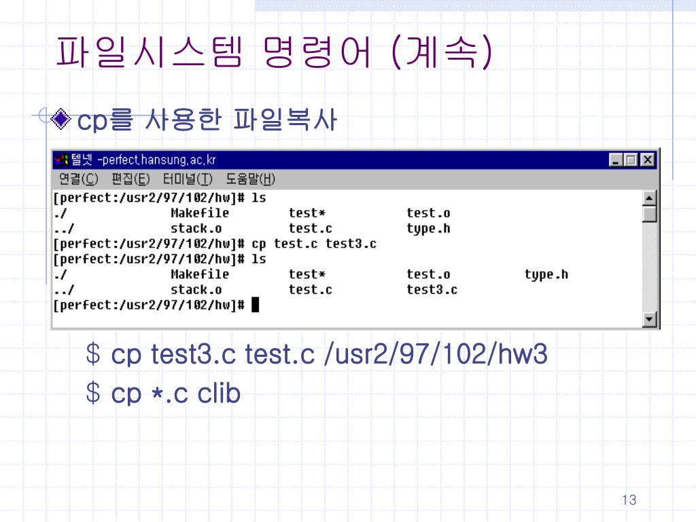The height and width of the screenshot is (522, 696).
Task: Click the terminal scrollbar thumb
Action: point(649,213)
